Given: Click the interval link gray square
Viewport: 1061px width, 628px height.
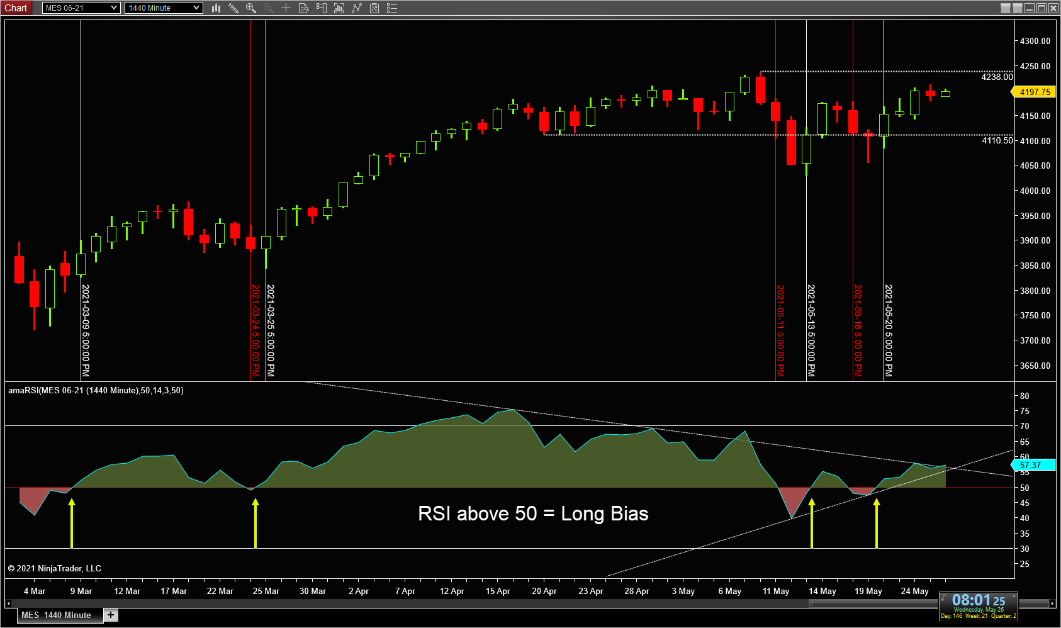Looking at the screenshot, I should (1018, 8).
